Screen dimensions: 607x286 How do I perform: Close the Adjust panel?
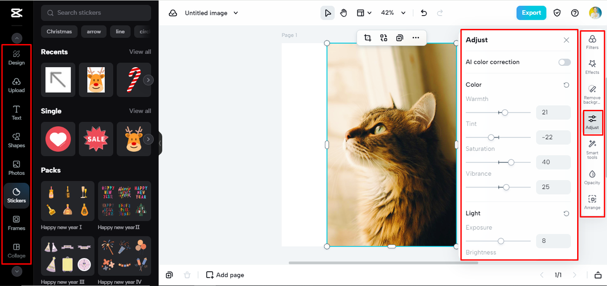pyautogui.click(x=566, y=40)
